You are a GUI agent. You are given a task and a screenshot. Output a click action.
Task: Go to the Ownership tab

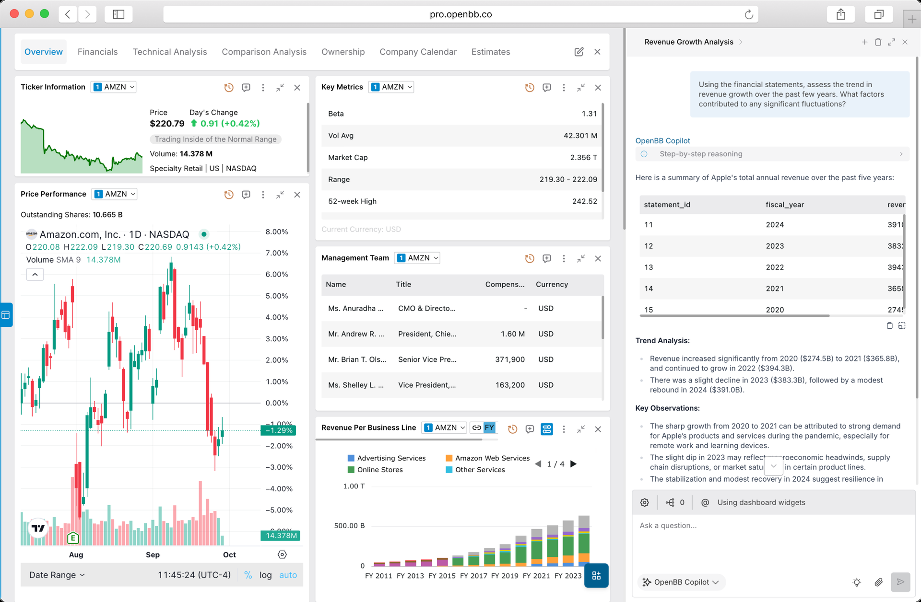tap(343, 52)
